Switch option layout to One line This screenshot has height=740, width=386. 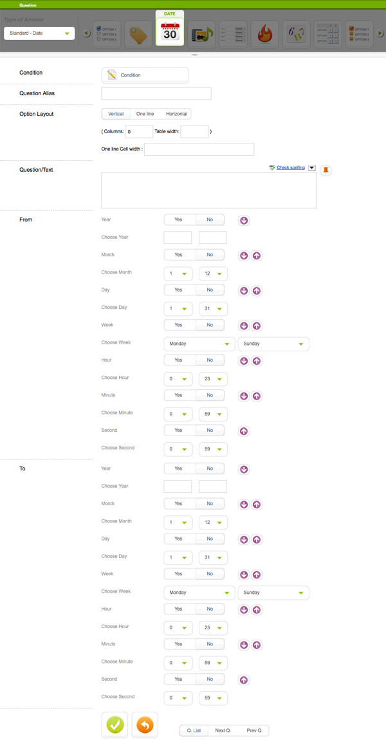[x=145, y=114]
